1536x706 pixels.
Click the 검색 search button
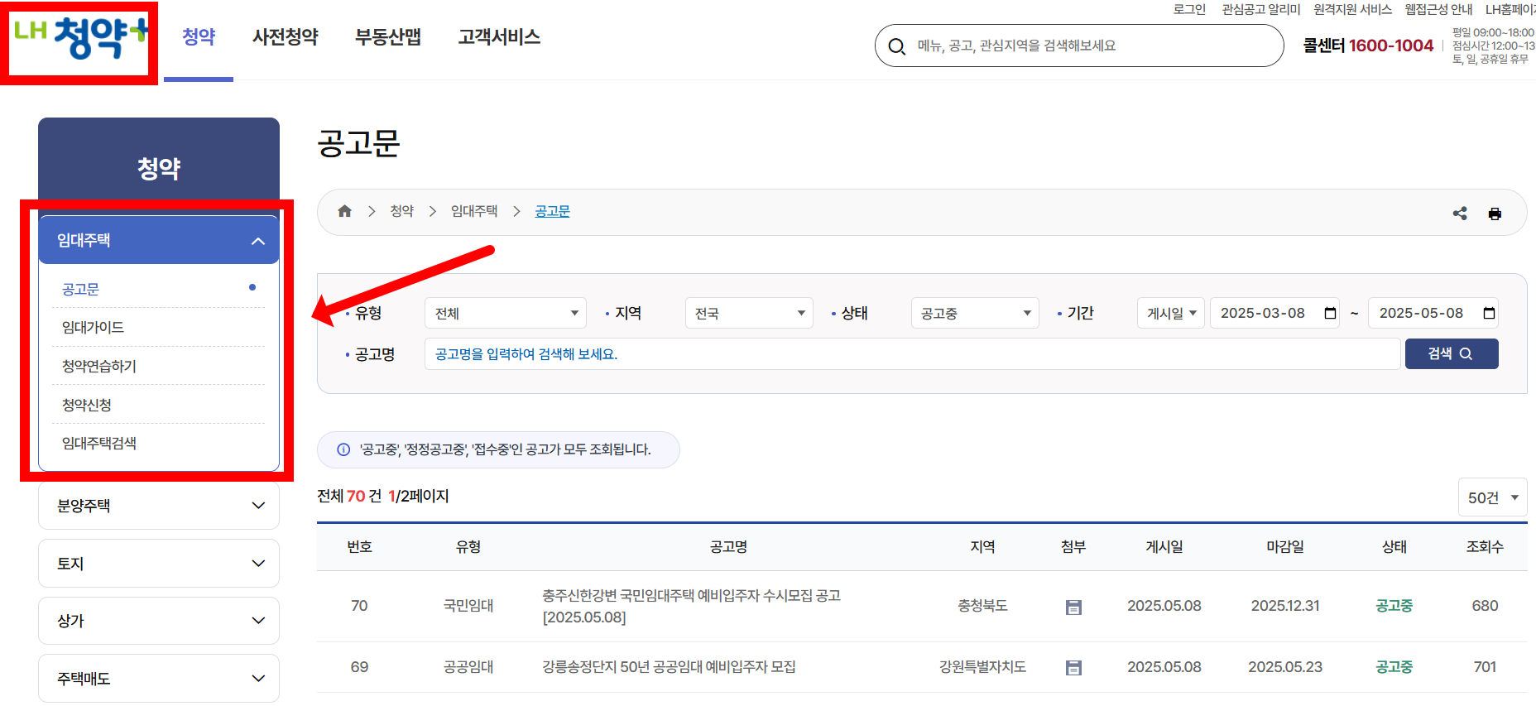[x=1452, y=353]
